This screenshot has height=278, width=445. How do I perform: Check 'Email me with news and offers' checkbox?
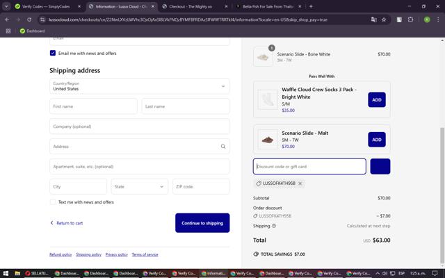[53, 53]
